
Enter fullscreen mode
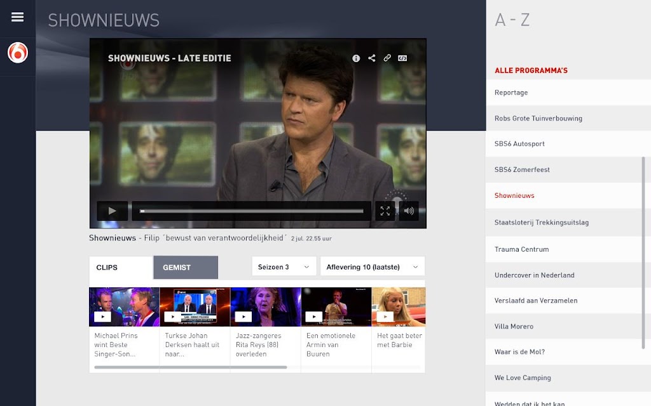[x=385, y=211]
